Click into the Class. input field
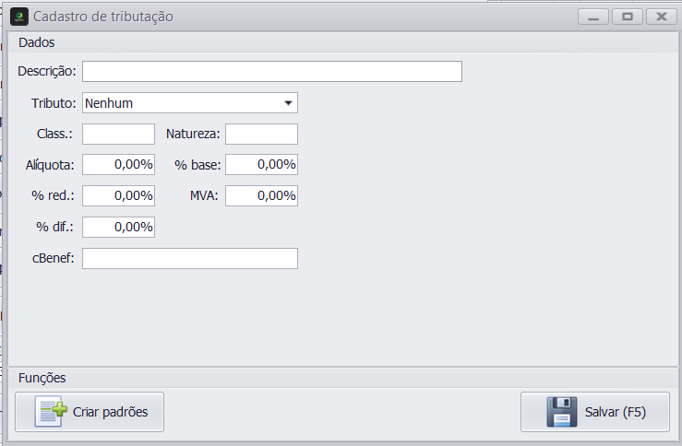Viewport: 682px width, 446px height. tap(119, 134)
